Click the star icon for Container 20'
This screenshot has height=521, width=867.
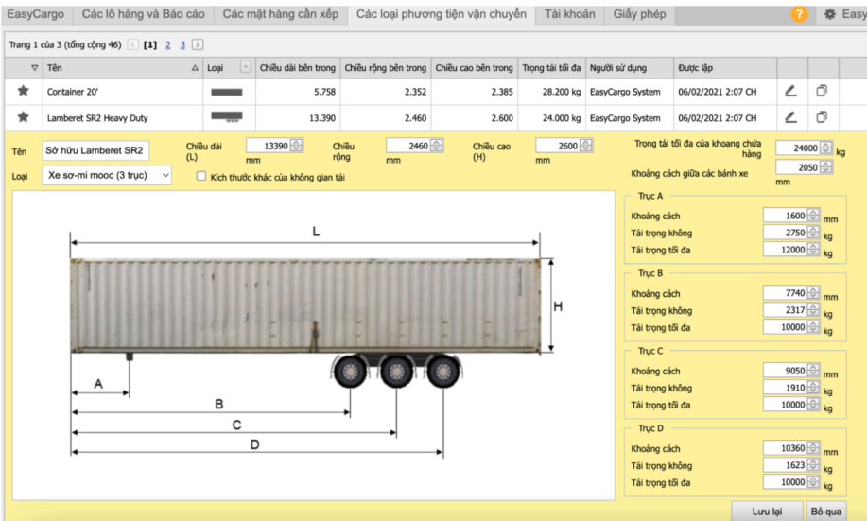[x=23, y=92]
